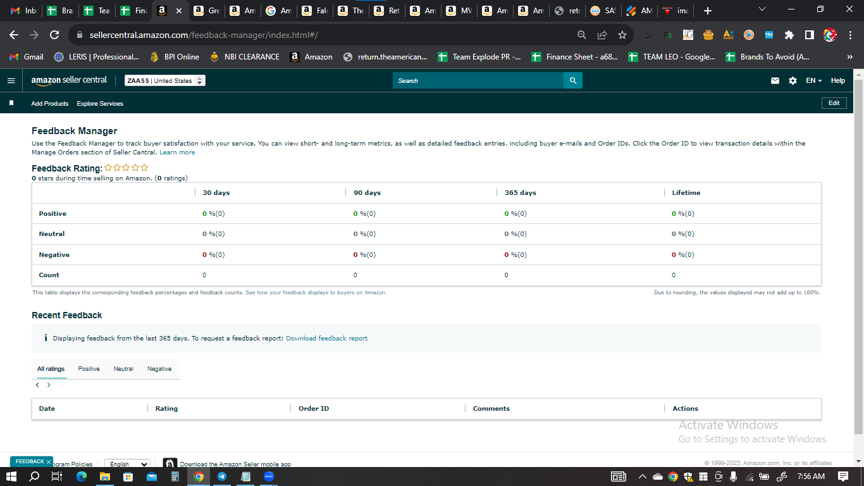Click Download feedback report link
This screenshot has height=486, width=864.
326,338
